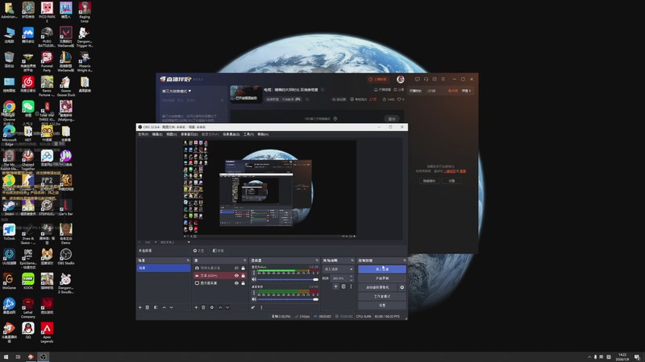The height and width of the screenshot is (362, 645).
Task: Move scene down in Scenes panel
Action: click(172, 307)
